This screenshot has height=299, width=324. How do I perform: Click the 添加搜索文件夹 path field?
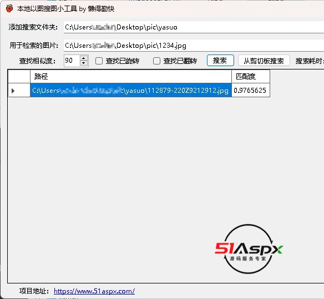pyautogui.click(x=194, y=27)
